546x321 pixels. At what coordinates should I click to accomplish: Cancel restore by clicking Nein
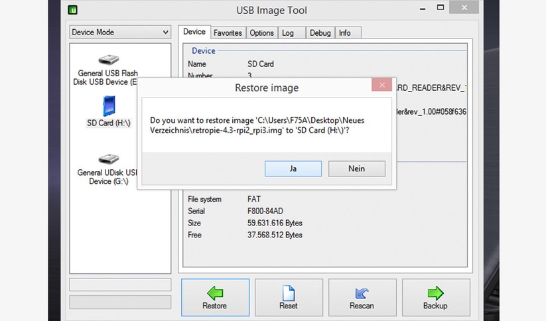click(356, 169)
